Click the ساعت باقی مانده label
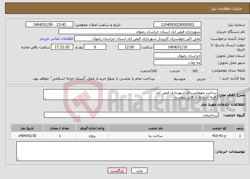The height and width of the screenshot is (179, 250). [x=35, y=47]
